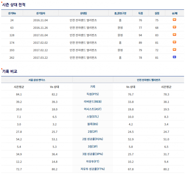This screenshot has width=185, height=174.
Task: Click the 기록 비교 heading
Action: click(x=10, y=71)
